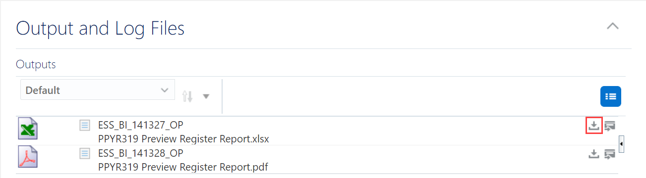
Task: Click document icon beside ESS_BI_141328_OP
Action: click(x=85, y=153)
